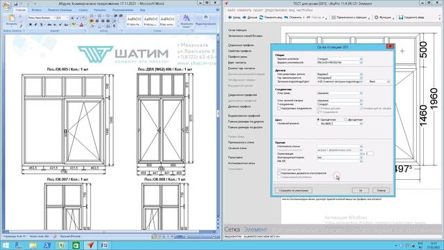Select the Одноцветная radio button

318,119
